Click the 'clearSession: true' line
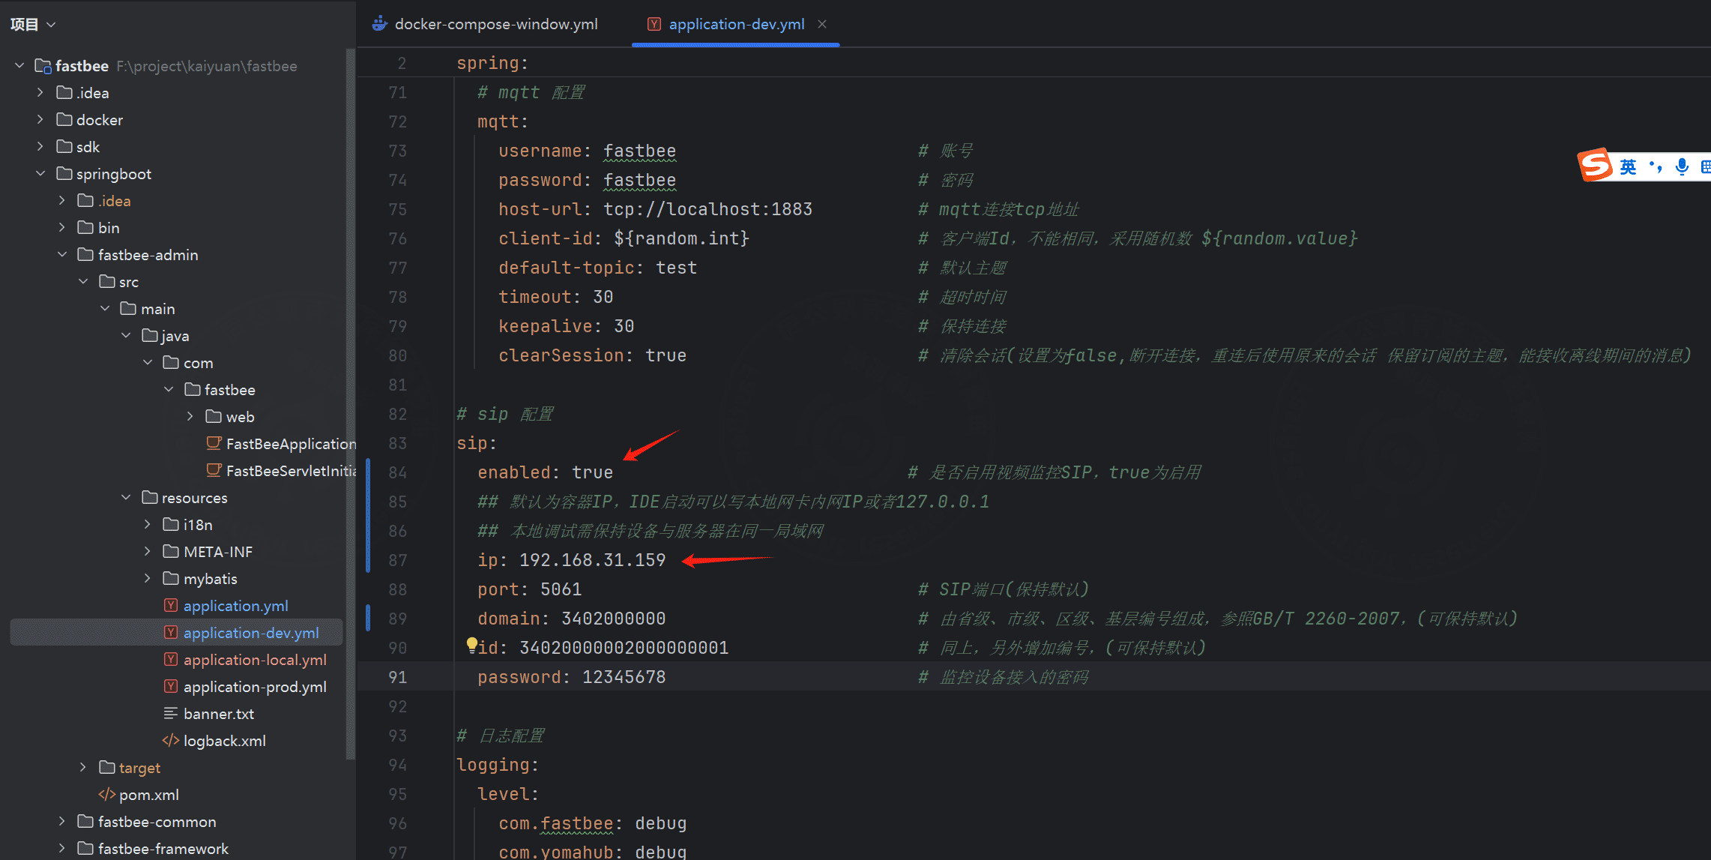The width and height of the screenshot is (1711, 860). pyautogui.click(x=592, y=355)
